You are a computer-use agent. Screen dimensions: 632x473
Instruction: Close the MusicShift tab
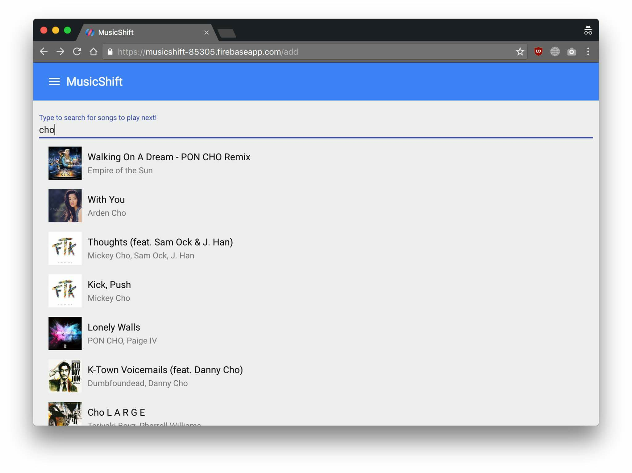click(206, 32)
